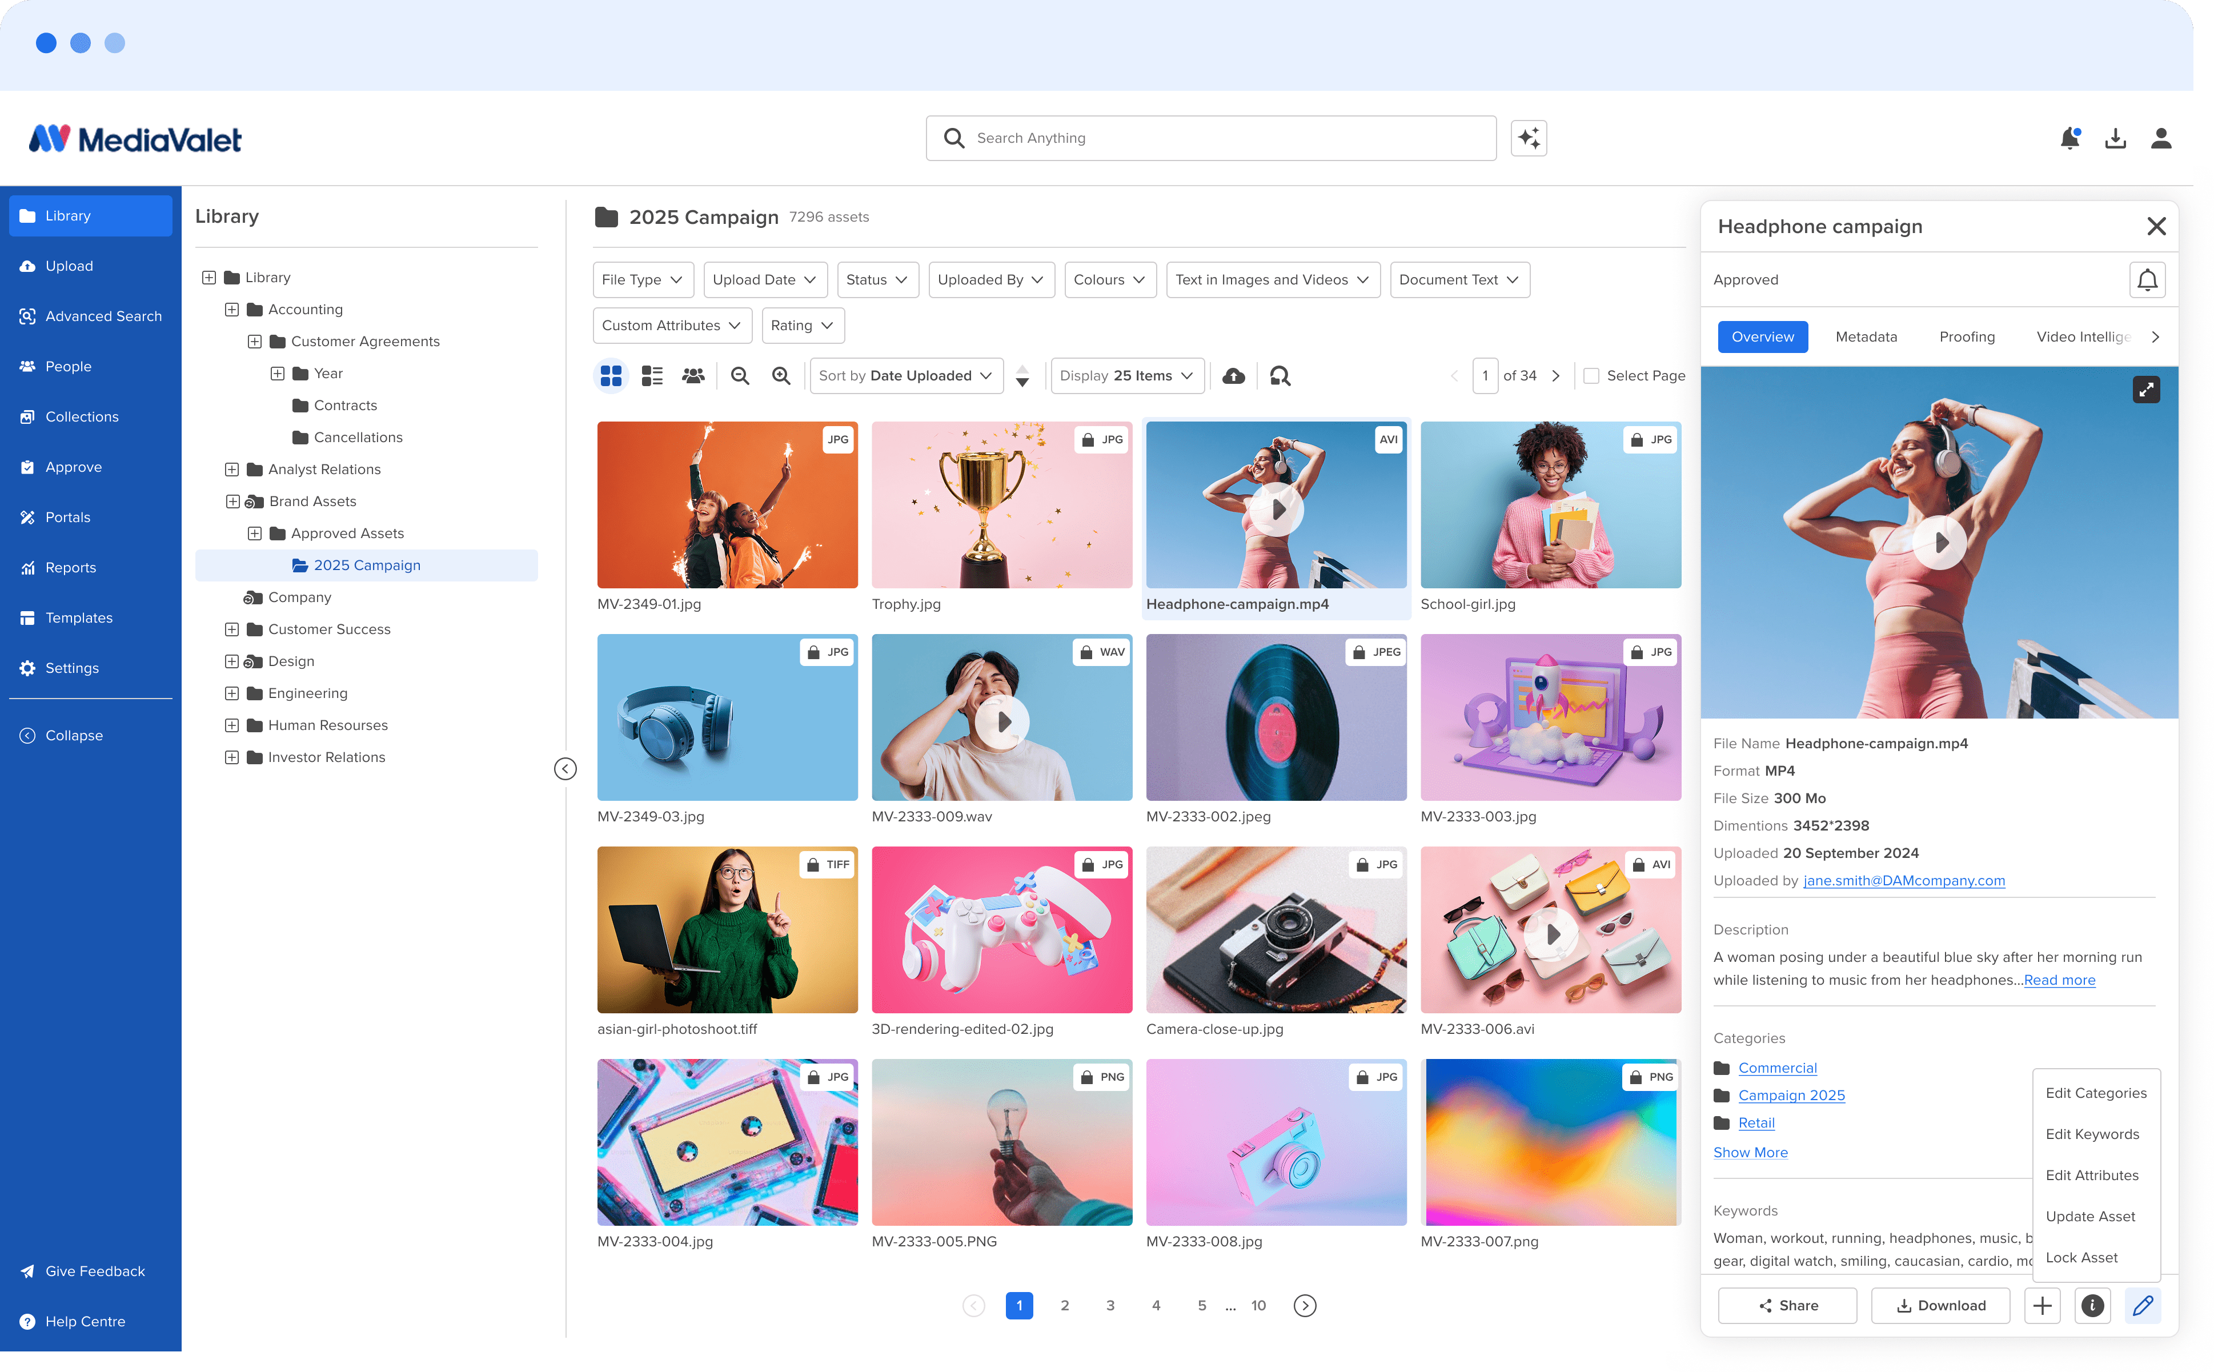Expand the Accounting folder in tree
Image resolution: width=2214 pixels, height=1372 pixels.
231,310
